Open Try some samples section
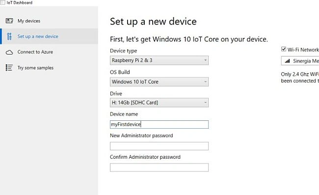The image size is (319, 195). 49,68
